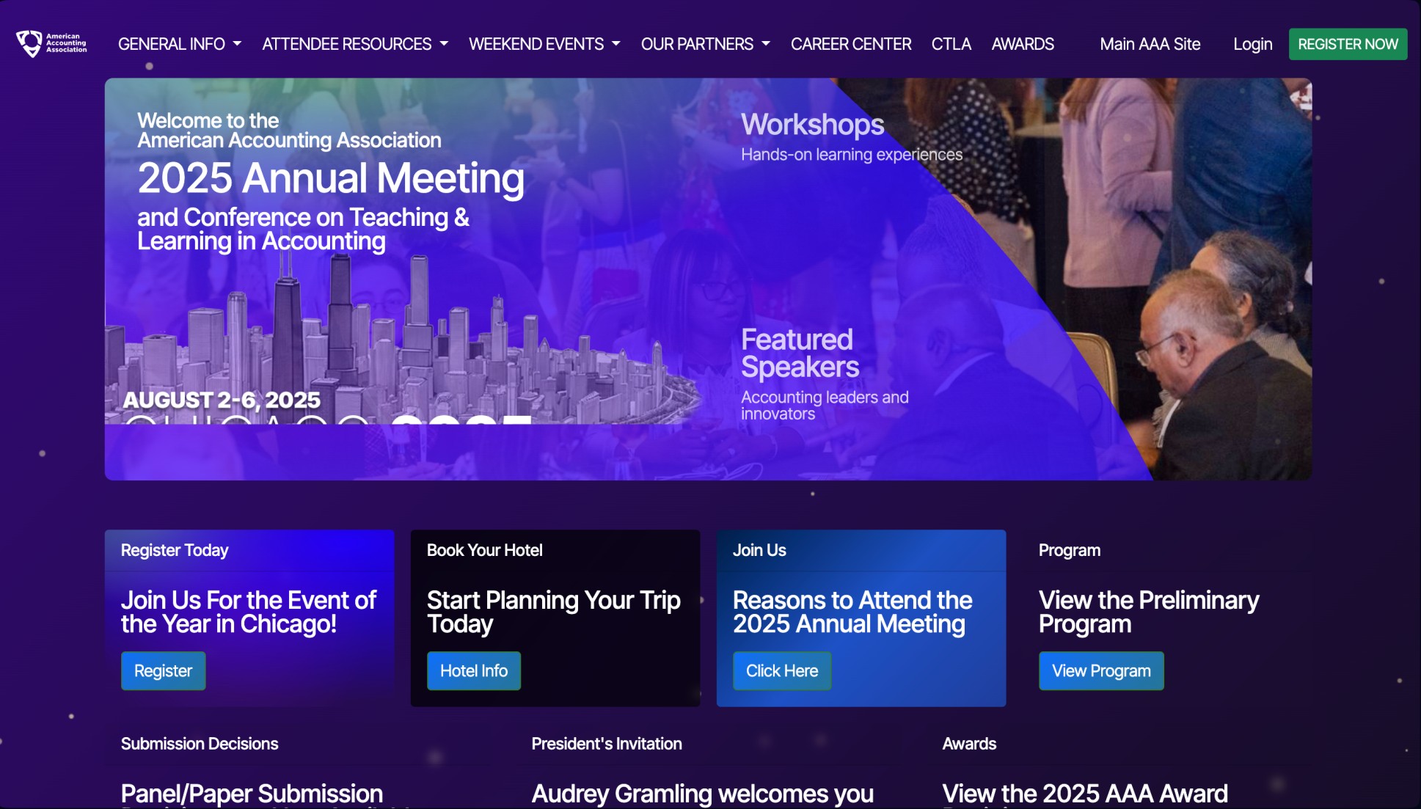Click the President's Invitation card header
The height and width of the screenshot is (809, 1421).
(x=607, y=744)
